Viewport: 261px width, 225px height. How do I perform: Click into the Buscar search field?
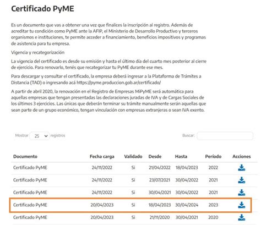tap(225, 136)
